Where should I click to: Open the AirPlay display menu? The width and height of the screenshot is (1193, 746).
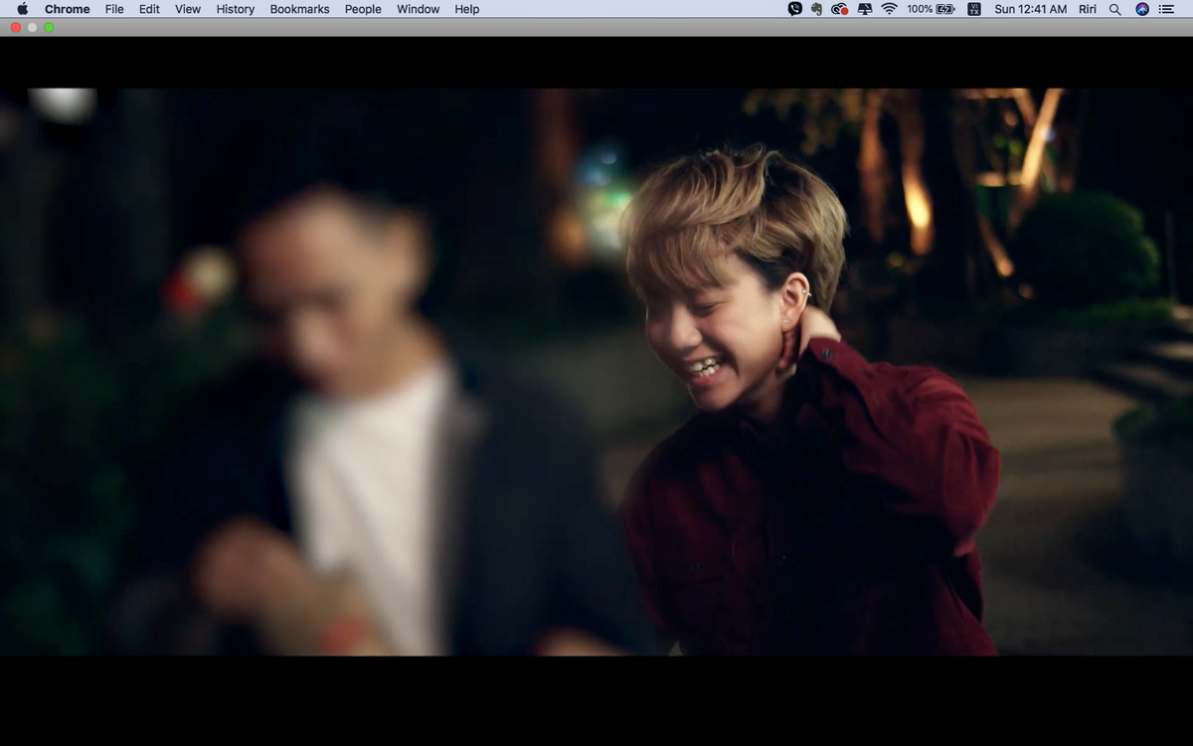pyautogui.click(x=864, y=9)
